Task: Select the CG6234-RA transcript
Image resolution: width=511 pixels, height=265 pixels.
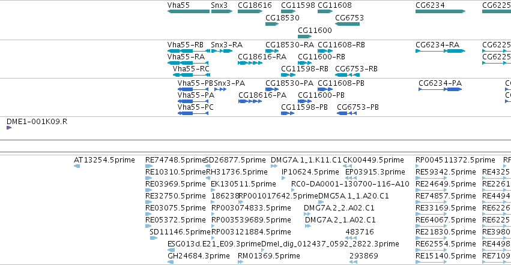Action: (440, 51)
